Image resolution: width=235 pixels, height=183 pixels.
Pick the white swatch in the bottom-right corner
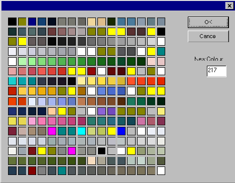click(x=161, y=170)
